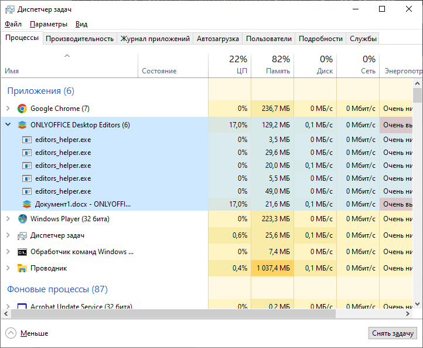This screenshot has width=423, height=348.
Task: Click the sort arrow above the Имя column
Action: pyautogui.click(x=67, y=56)
